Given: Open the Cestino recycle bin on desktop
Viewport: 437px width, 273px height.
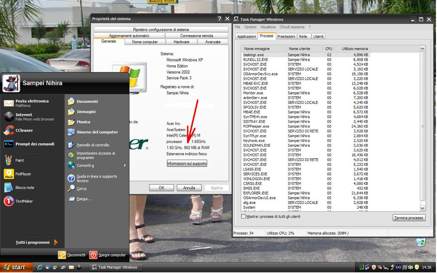Looking at the screenshot, I should (x=421, y=245).
